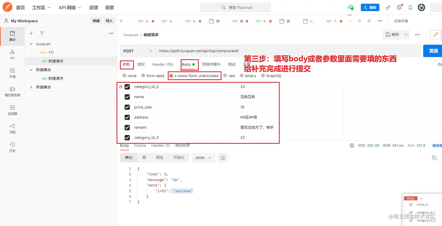Click the 发送 send button

point(433,51)
